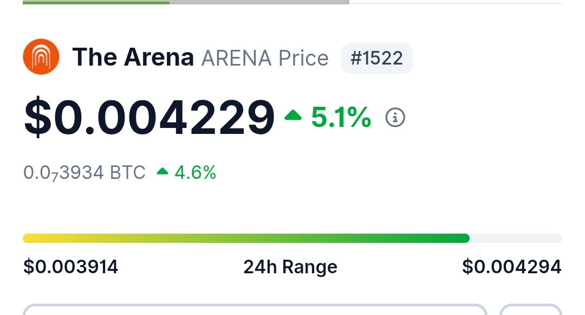Click the "24h Range" label

pyautogui.click(x=290, y=267)
